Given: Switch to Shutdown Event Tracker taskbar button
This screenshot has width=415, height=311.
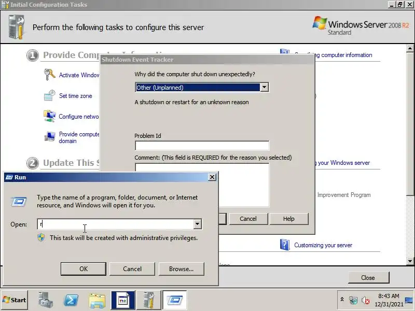Looking at the screenshot, I should [x=123, y=300].
